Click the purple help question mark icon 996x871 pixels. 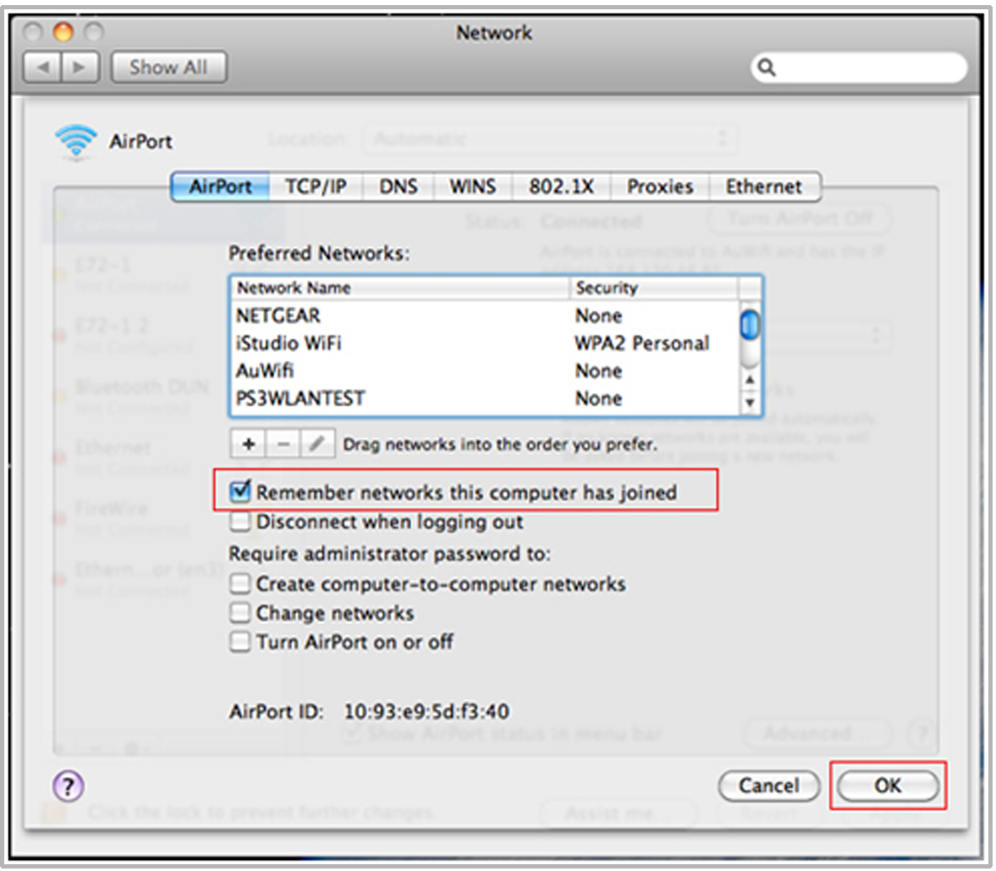69,786
